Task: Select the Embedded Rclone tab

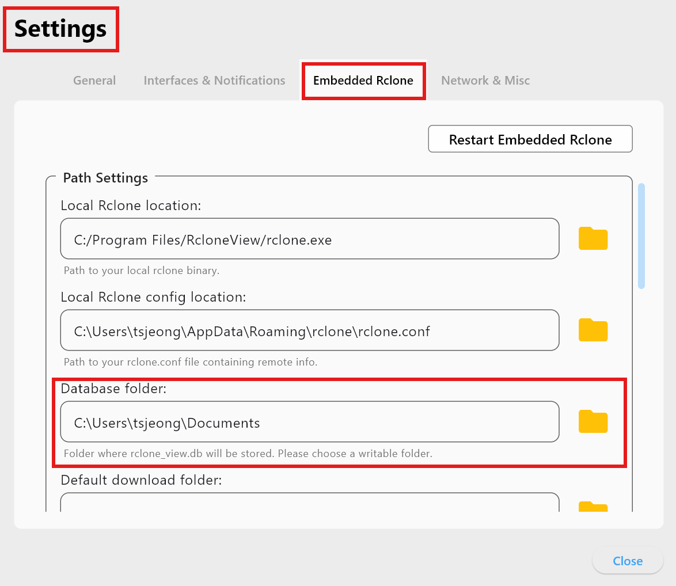Action: click(363, 81)
